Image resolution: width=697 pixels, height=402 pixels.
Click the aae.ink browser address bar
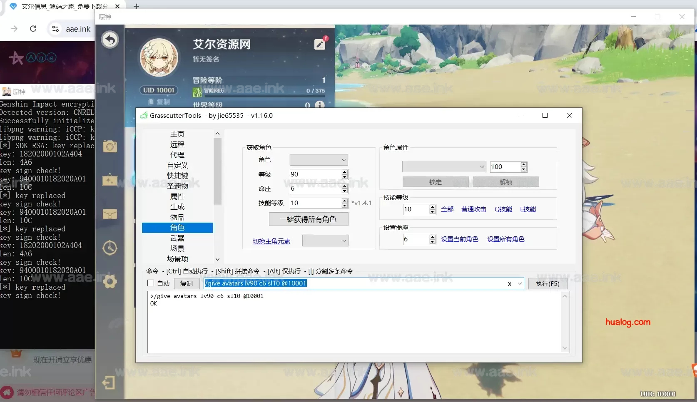[78, 29]
